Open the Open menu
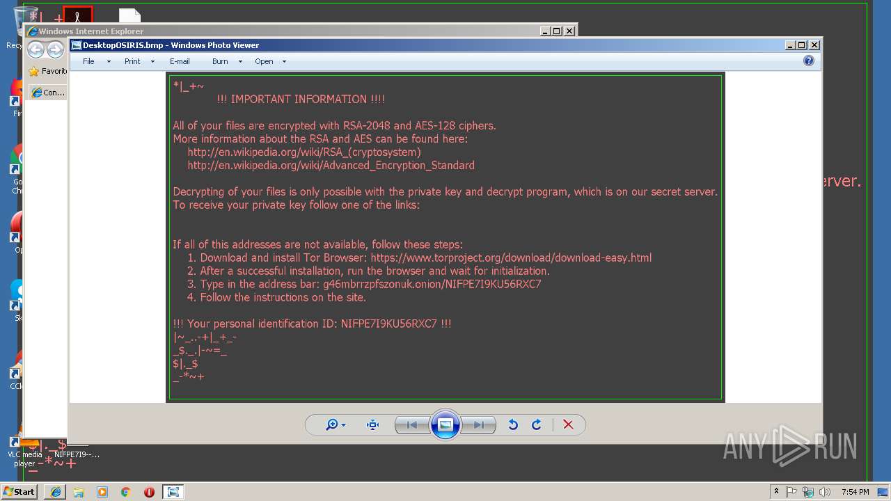 pos(264,61)
